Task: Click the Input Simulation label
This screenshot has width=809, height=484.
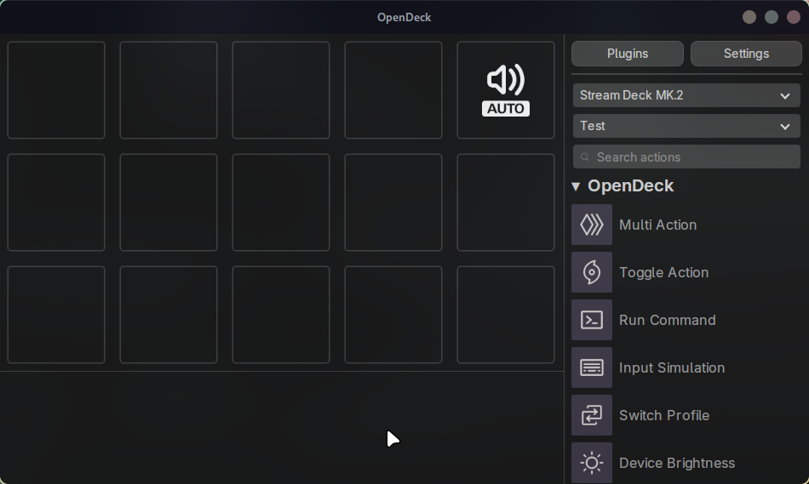Action: pos(672,368)
